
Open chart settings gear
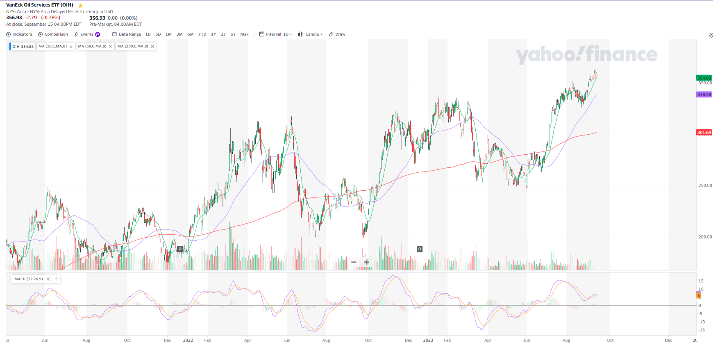pyautogui.click(x=711, y=35)
